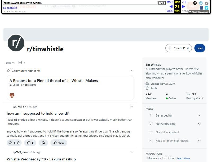Click the 7.6K Members count
The width and height of the screenshot is (212, 162).
click(x=151, y=96)
